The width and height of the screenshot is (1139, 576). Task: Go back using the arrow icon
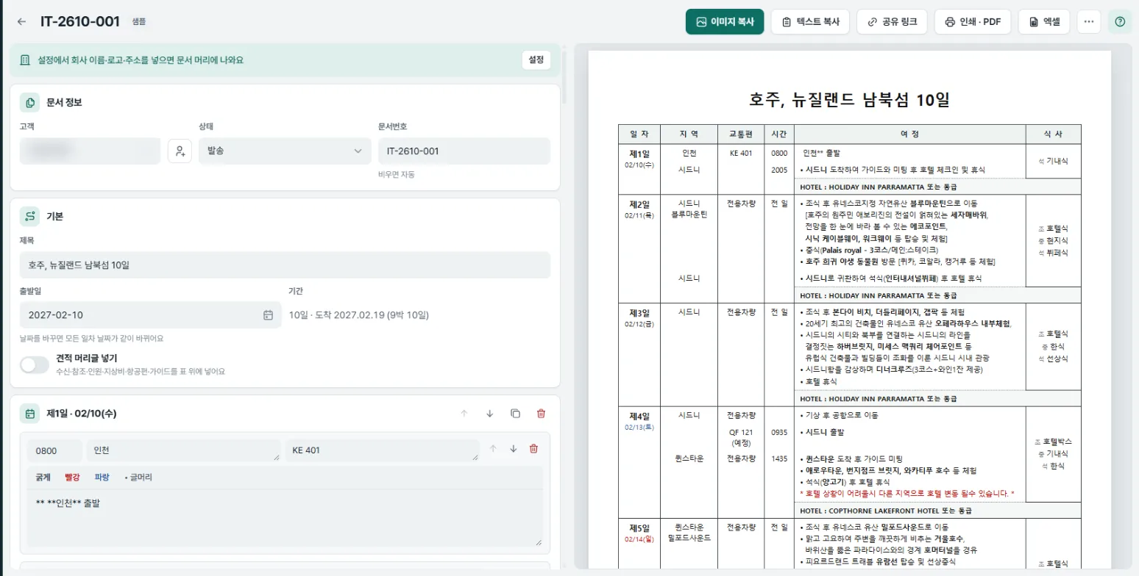(x=21, y=22)
